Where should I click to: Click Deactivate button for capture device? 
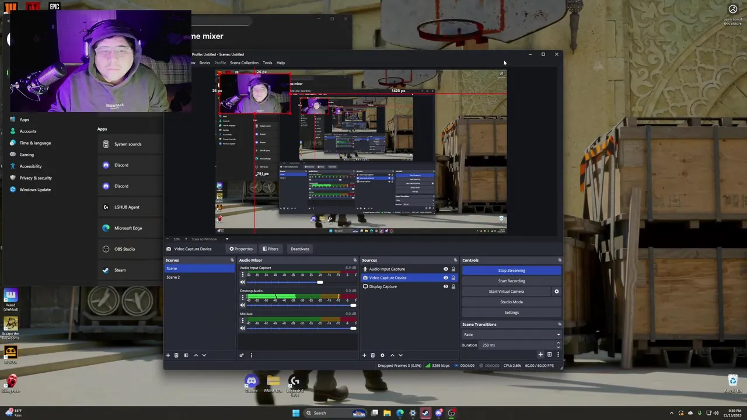(300, 249)
